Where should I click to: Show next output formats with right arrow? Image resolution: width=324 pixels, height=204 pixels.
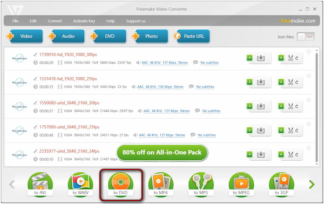tap(312, 185)
